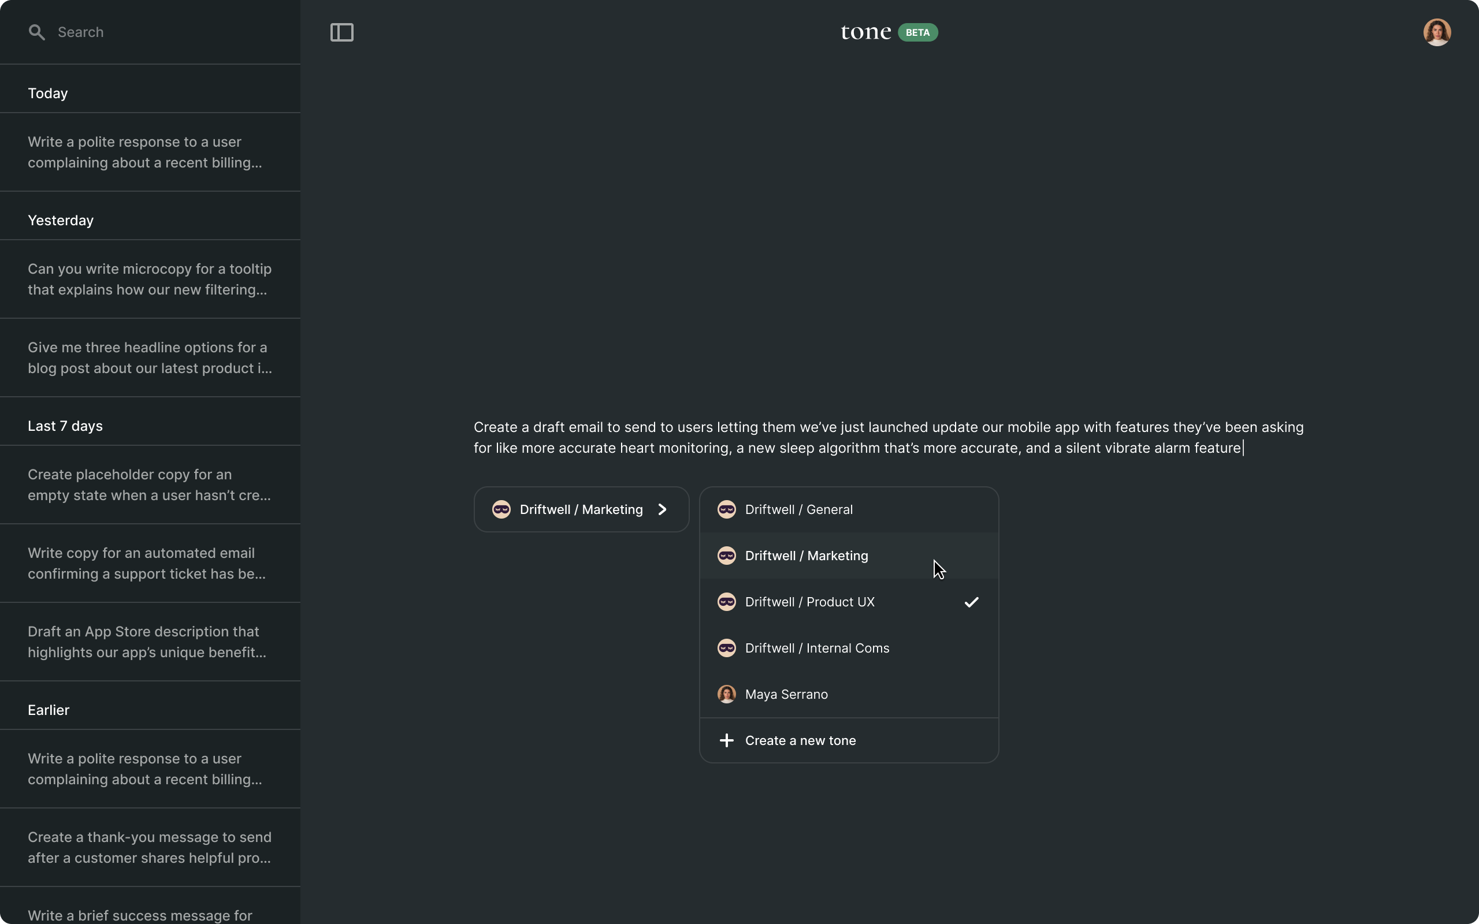Image resolution: width=1479 pixels, height=924 pixels.
Task: Click the Driftwell / Internal Coms mask icon
Action: click(x=726, y=648)
